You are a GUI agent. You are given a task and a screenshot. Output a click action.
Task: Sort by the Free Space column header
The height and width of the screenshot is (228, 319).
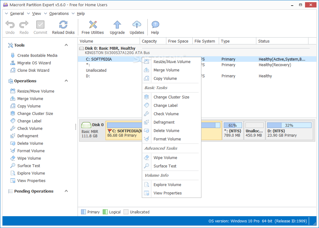tap(179, 41)
